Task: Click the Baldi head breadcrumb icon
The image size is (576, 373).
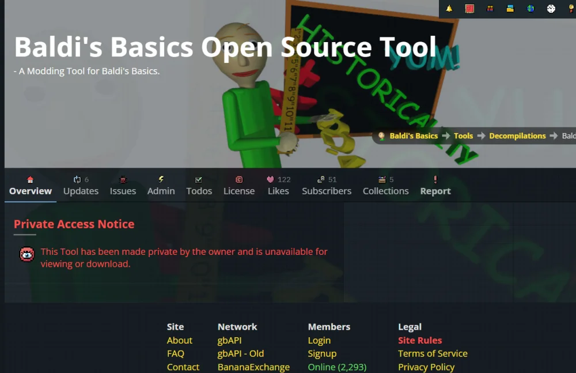Action: point(382,135)
